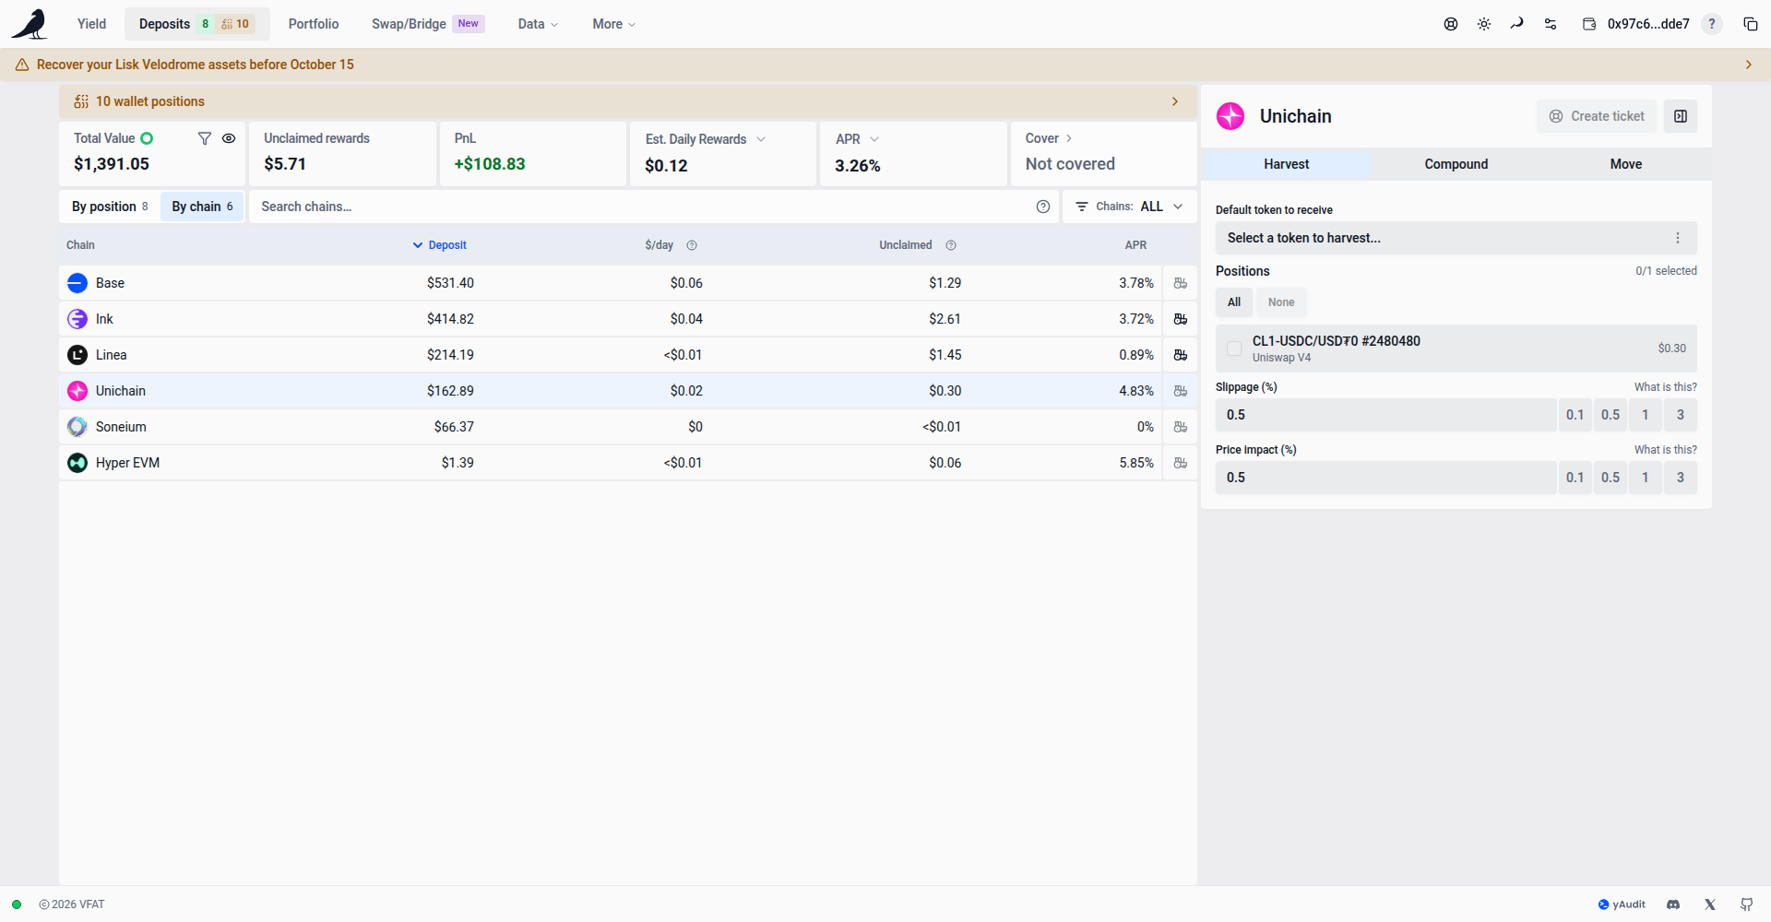Switch to By position view
The width and height of the screenshot is (1771, 922).
click(x=110, y=207)
